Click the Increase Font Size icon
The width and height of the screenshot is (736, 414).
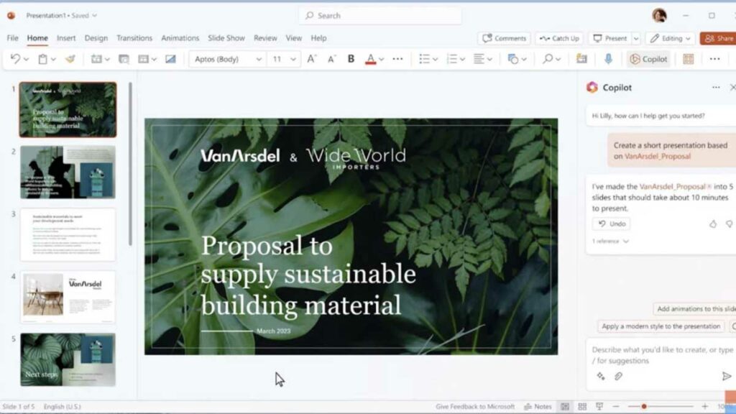[x=311, y=59]
